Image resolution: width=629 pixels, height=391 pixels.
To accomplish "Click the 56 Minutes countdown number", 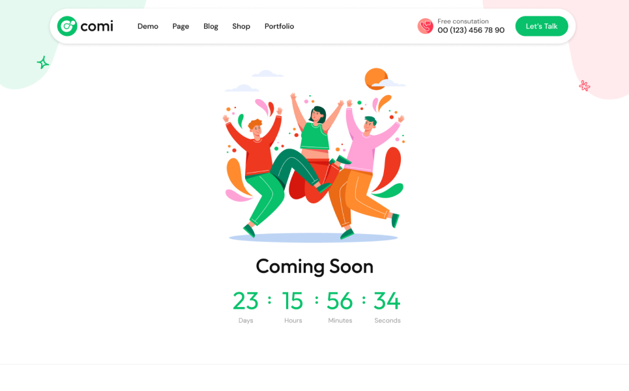I will 340,301.
